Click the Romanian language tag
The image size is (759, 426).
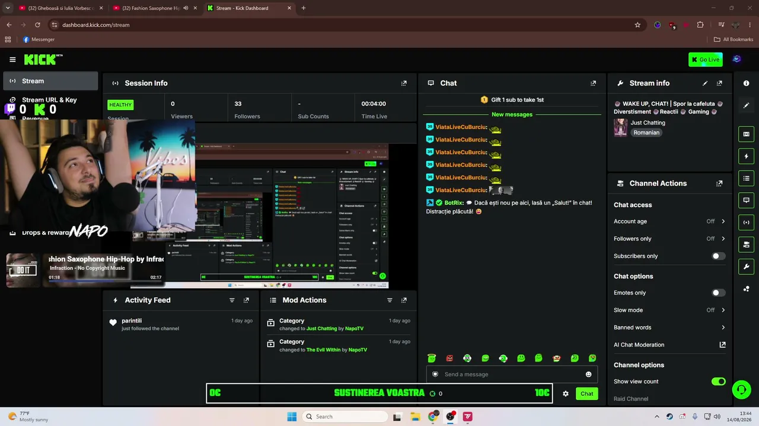[x=646, y=133]
